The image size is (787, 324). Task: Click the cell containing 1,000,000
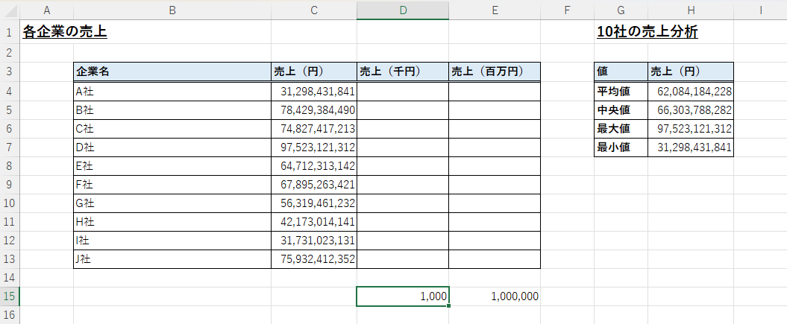click(x=494, y=296)
